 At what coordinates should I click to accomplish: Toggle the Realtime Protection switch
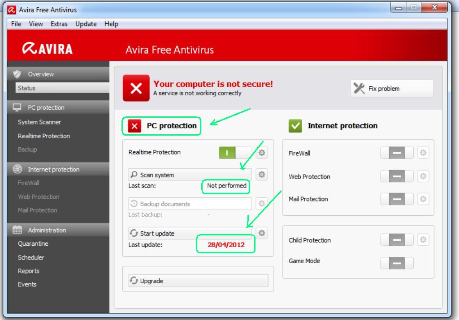(x=235, y=153)
